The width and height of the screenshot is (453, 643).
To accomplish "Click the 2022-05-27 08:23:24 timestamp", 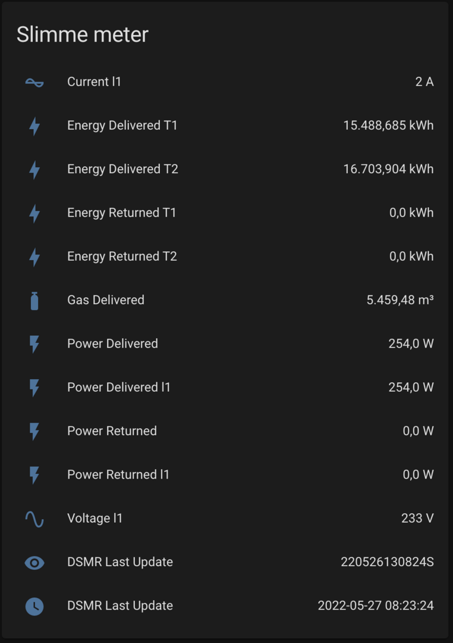I will [376, 605].
